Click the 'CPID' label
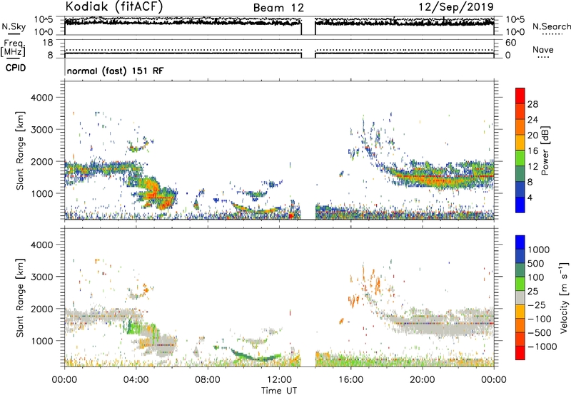 point(16,68)
